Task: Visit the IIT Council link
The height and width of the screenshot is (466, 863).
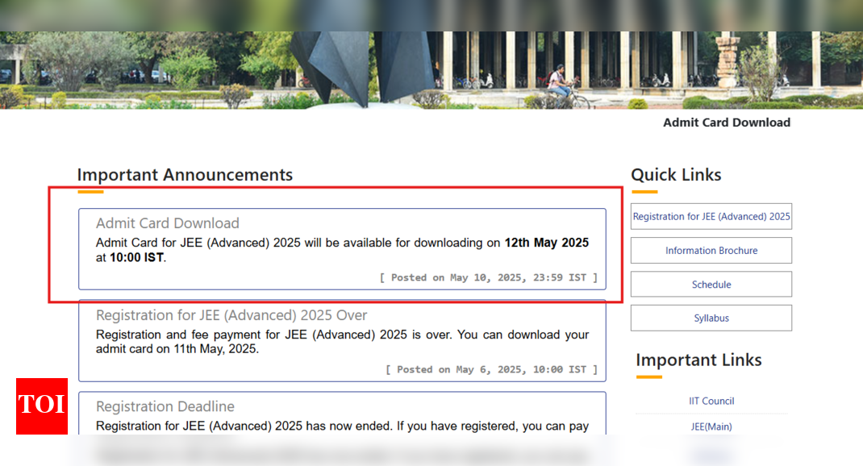Action: [x=711, y=401]
